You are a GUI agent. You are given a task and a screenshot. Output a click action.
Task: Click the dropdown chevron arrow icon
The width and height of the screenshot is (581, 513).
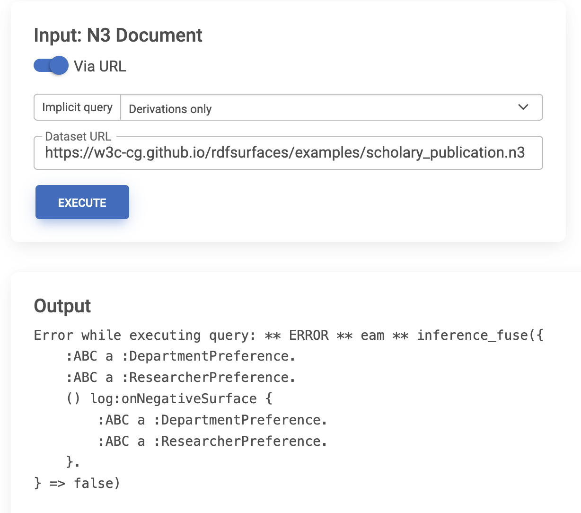pyautogui.click(x=523, y=107)
